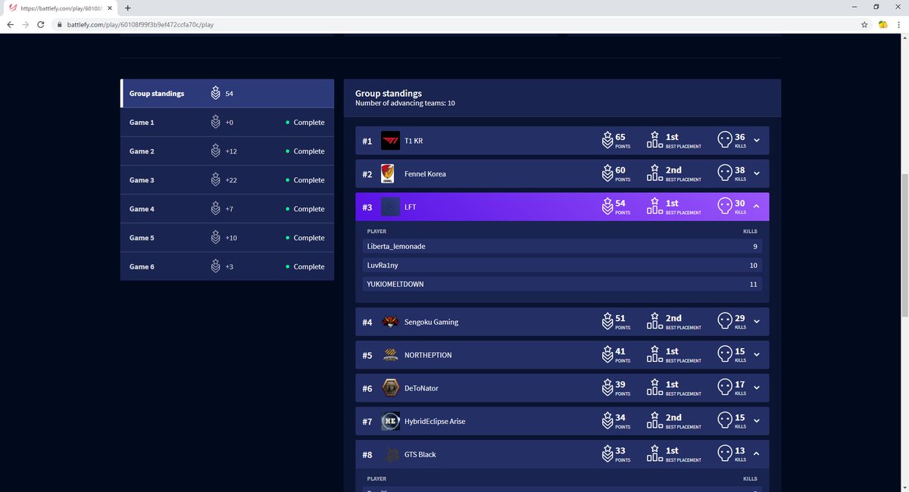This screenshot has width=909, height=492.
Task: Click the skull kills icon for HybridEclipse Arise
Action: 725,421
